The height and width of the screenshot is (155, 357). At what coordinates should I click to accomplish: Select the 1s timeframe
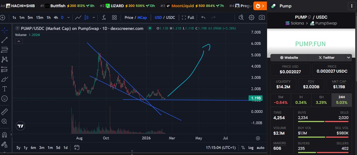(14, 17)
